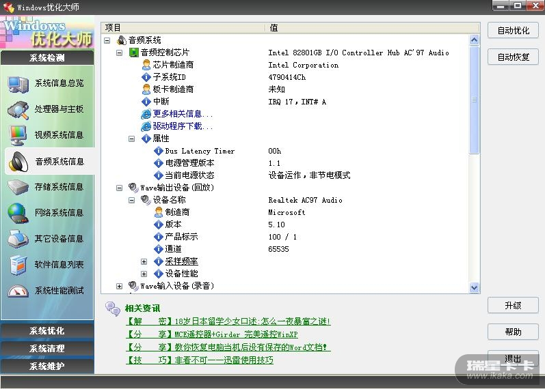
Task: Select the value 'Realtek AC97 Audio'
Action: pos(305,200)
